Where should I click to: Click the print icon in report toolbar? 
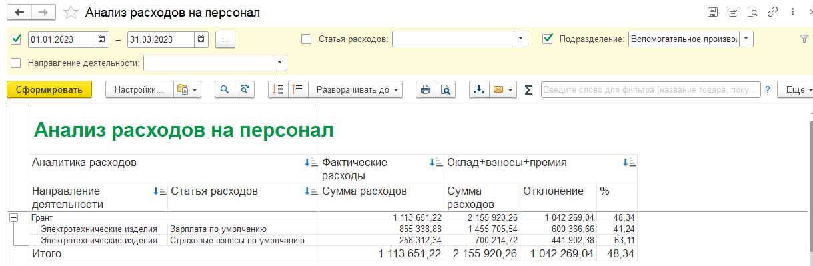click(x=426, y=89)
